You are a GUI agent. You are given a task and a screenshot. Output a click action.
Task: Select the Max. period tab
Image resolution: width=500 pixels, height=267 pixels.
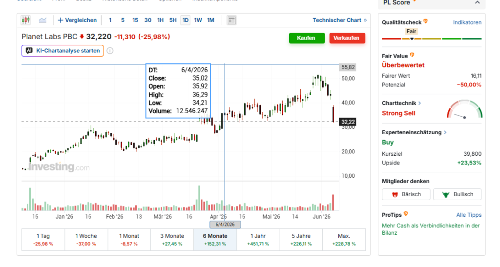point(344,240)
